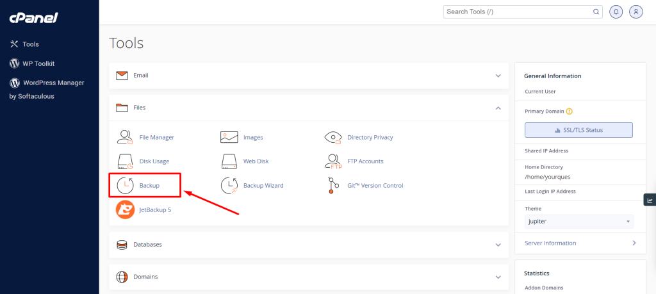The width and height of the screenshot is (656, 294).
Task: Open the Theme jupiter dropdown
Action: coord(579,222)
